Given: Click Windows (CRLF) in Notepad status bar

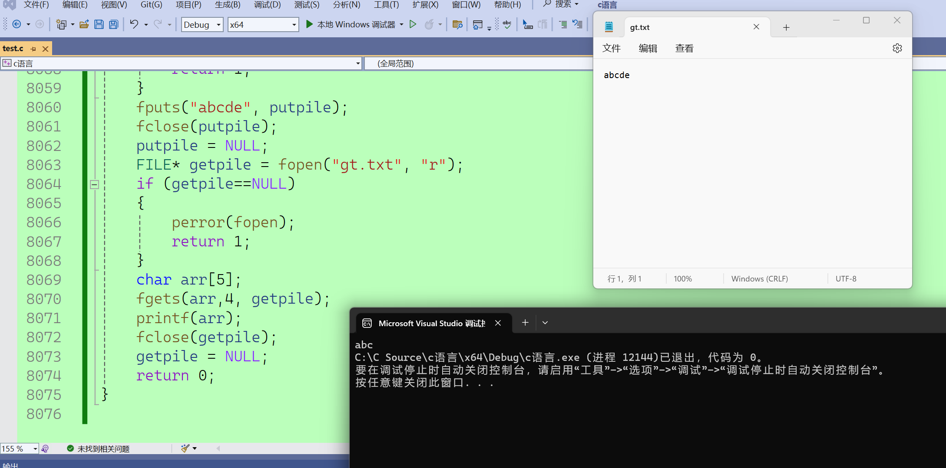Looking at the screenshot, I should (x=760, y=278).
